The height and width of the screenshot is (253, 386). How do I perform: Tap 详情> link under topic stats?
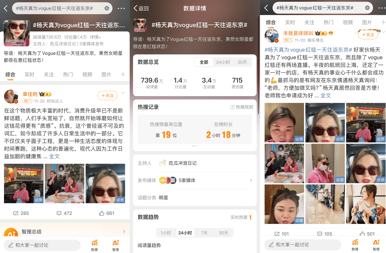95,37
